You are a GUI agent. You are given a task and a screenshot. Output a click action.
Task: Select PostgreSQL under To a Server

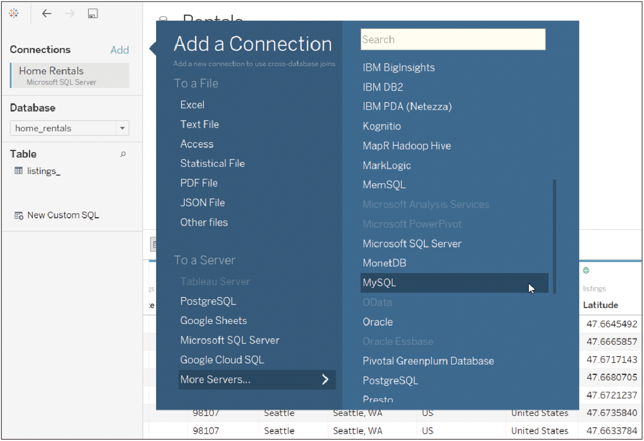click(208, 301)
